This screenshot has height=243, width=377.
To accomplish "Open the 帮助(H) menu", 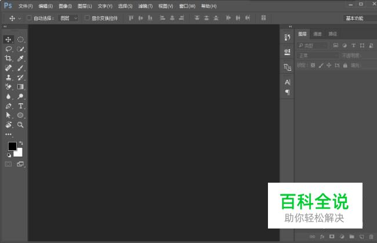I will point(209,6).
